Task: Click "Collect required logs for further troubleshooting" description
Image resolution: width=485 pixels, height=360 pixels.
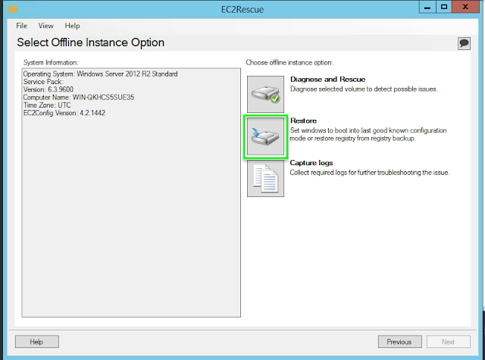Action: pos(370,173)
